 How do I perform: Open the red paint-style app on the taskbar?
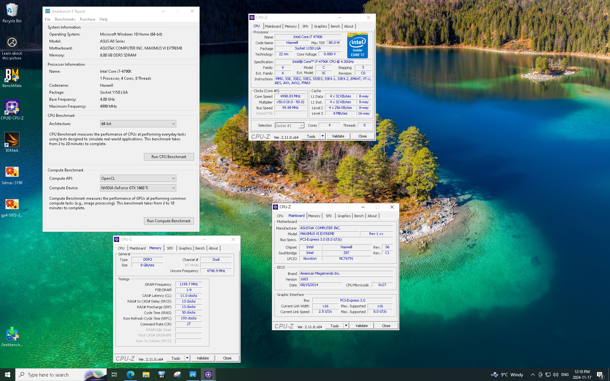pyautogui.click(x=177, y=375)
